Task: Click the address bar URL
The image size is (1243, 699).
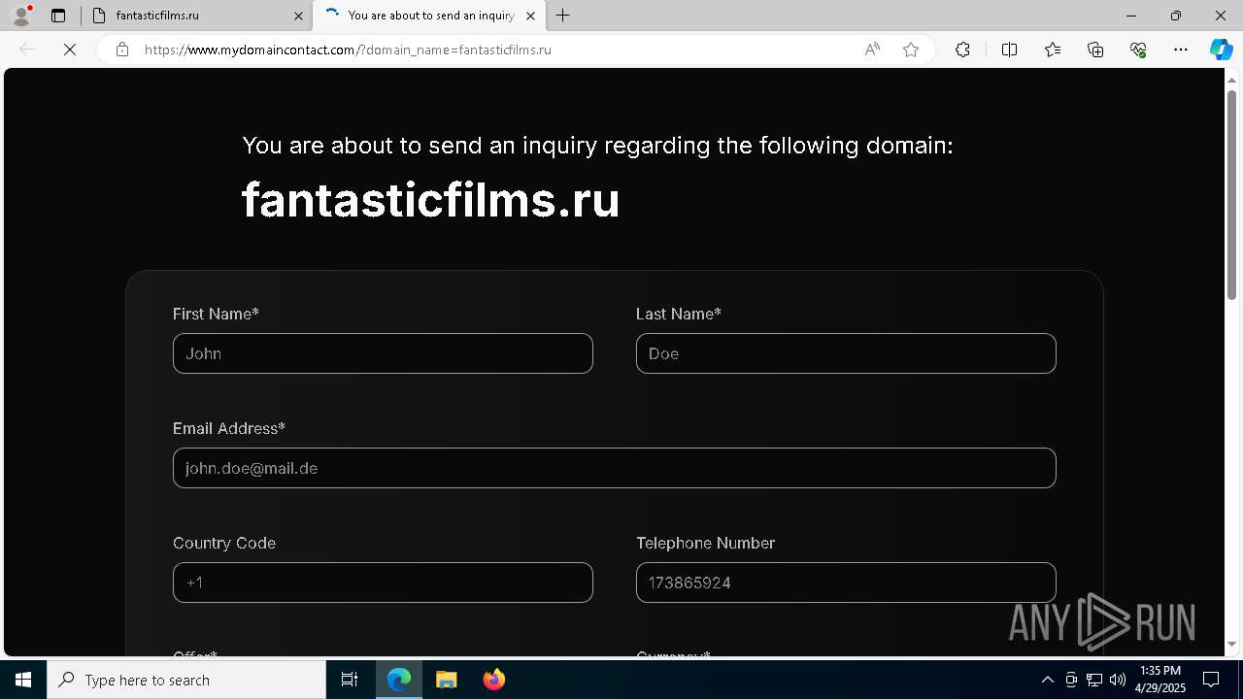Action: click(x=348, y=50)
